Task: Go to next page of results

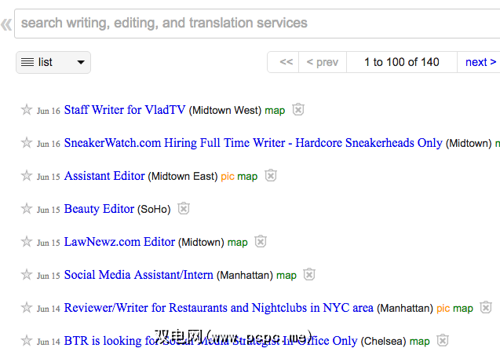Action: pyautogui.click(x=480, y=62)
